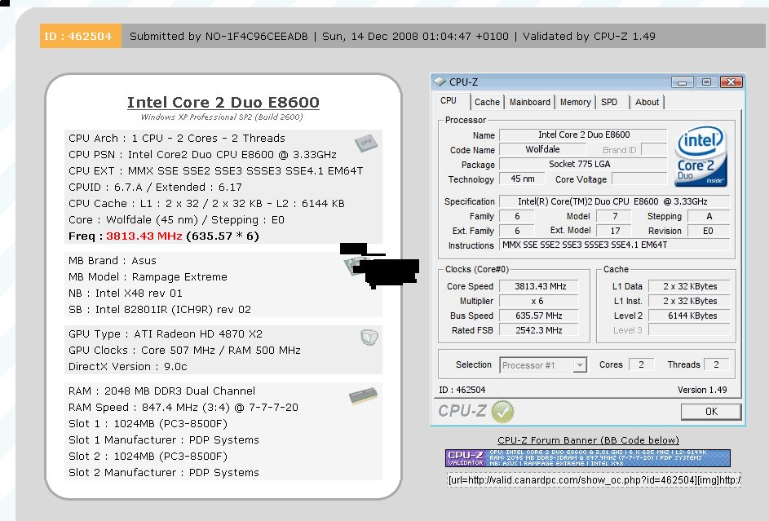Click the CPU chip icon in the CPU section
Viewport: 769px width, 521px height.
tap(365, 144)
